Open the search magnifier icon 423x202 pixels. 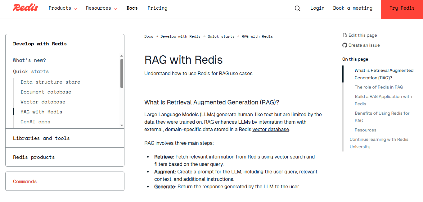click(x=297, y=8)
